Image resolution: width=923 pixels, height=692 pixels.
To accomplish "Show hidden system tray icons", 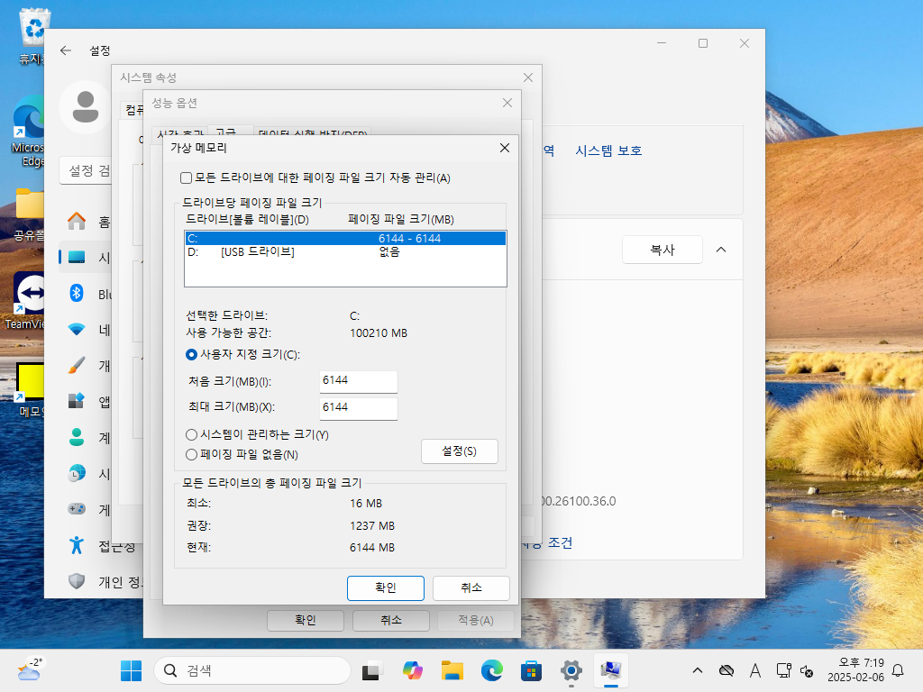I will pyautogui.click(x=698, y=670).
